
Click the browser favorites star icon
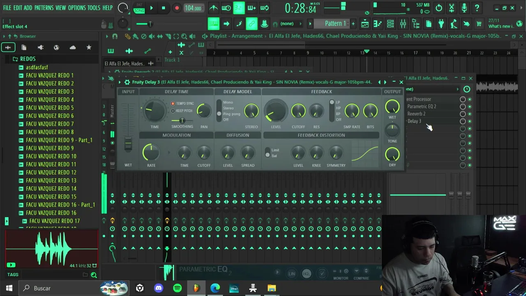89,47
